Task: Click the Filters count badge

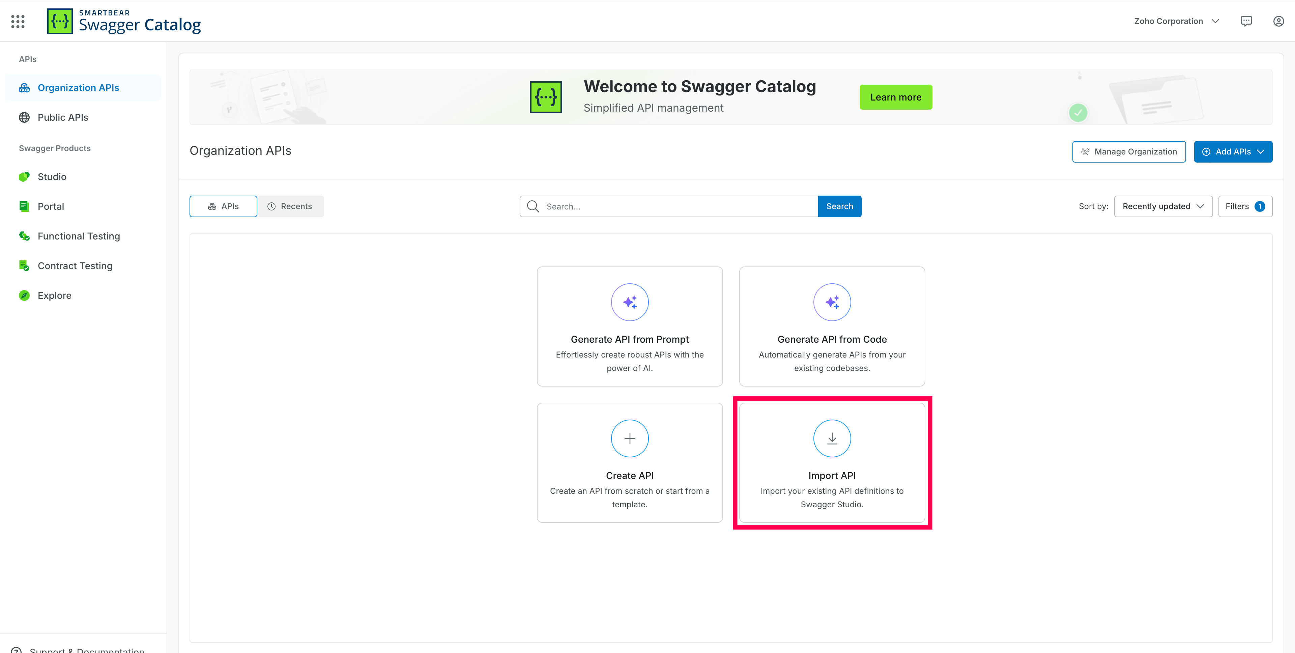Action: [1259, 207]
